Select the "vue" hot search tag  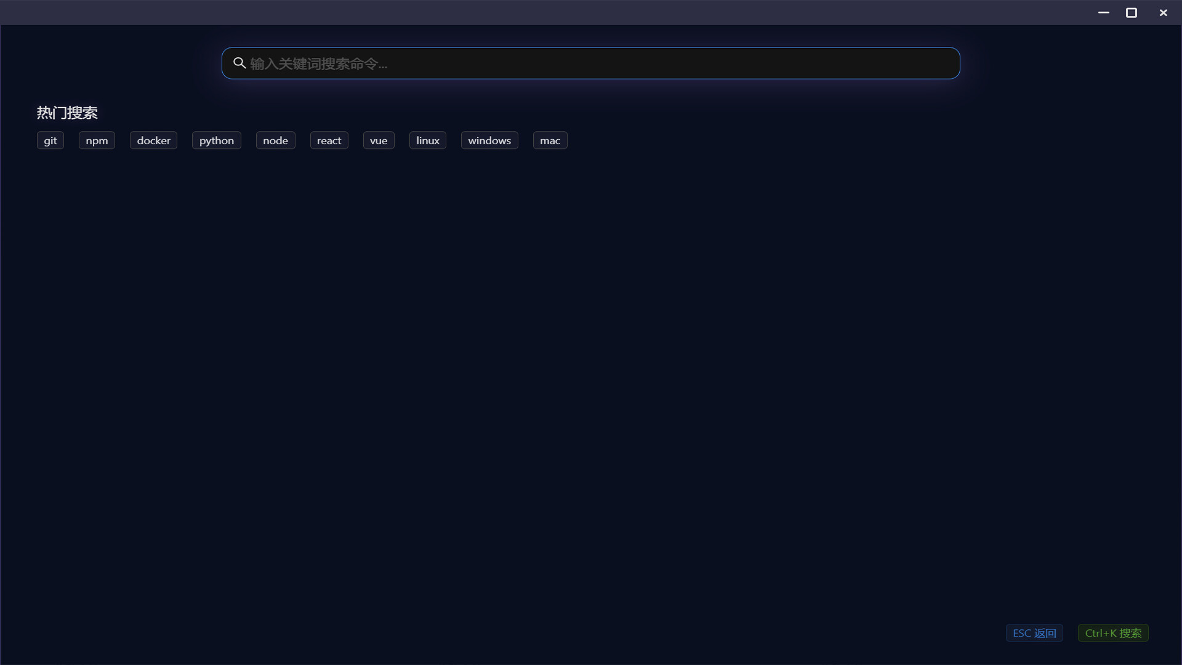378,140
